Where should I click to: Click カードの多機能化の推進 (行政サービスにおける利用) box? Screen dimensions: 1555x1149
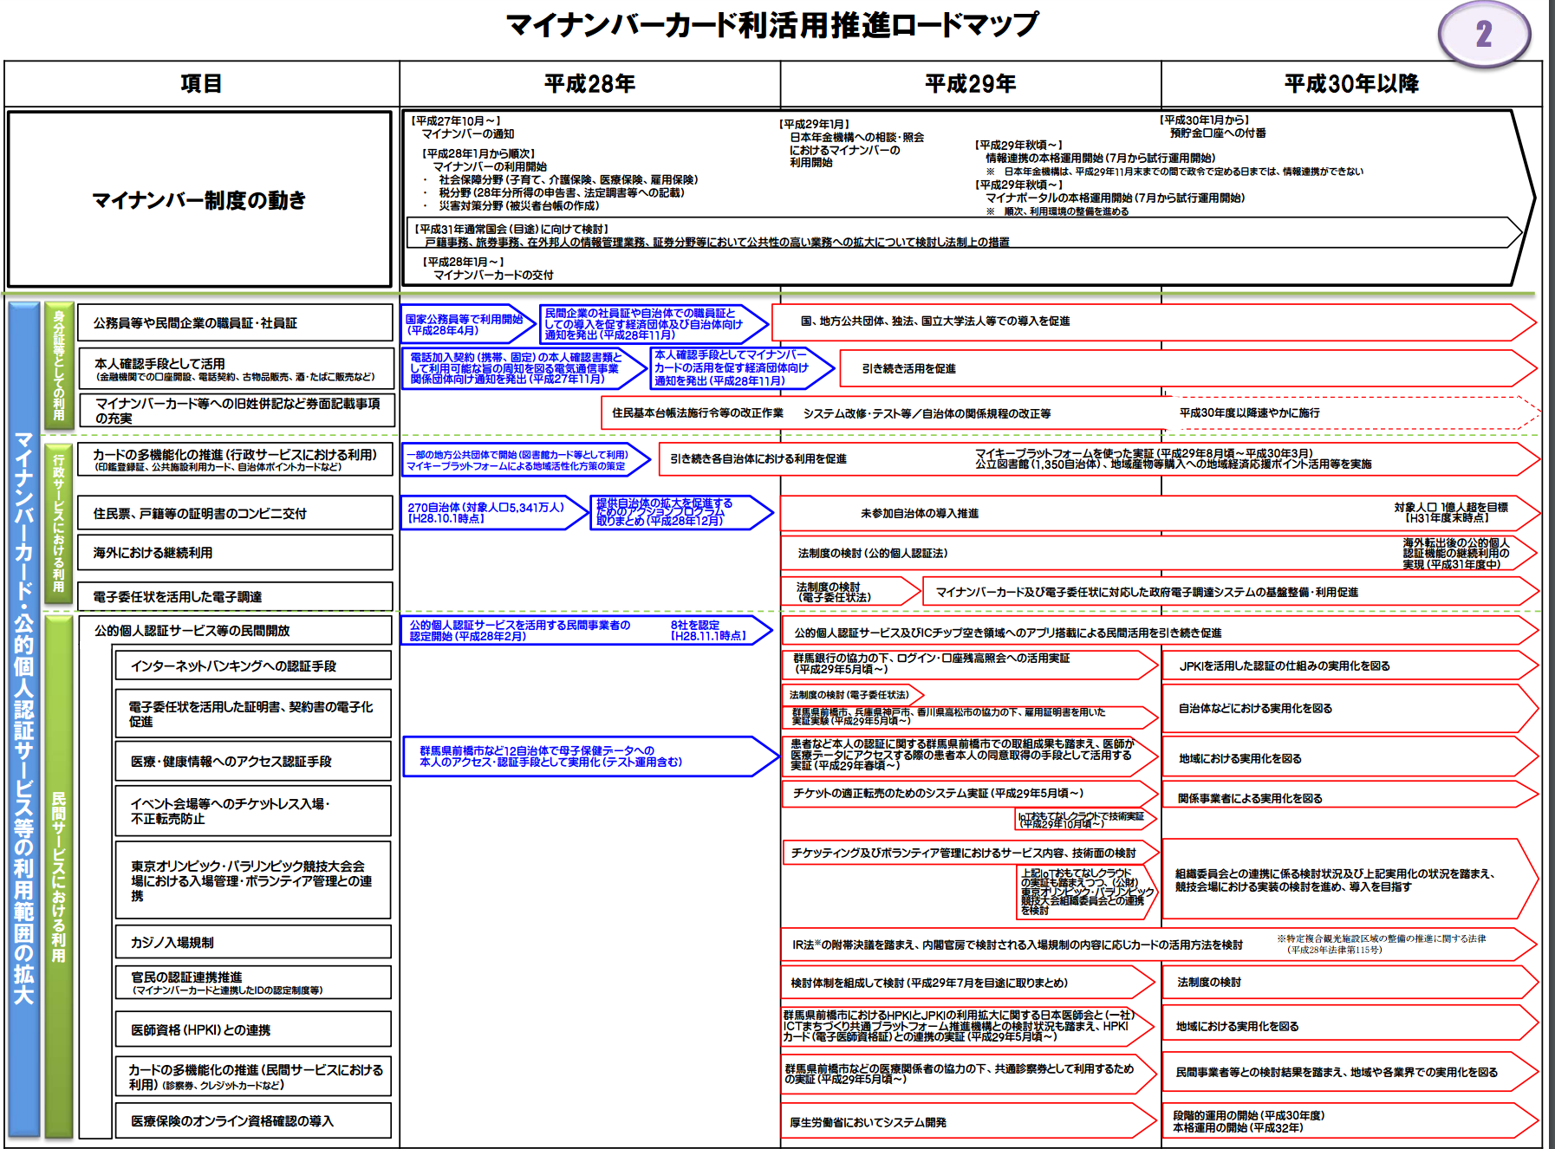point(235,458)
